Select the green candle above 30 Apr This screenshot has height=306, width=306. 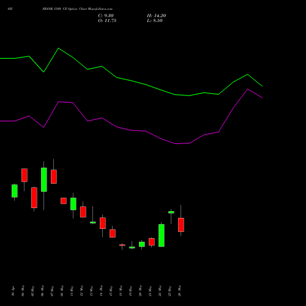coord(15,191)
